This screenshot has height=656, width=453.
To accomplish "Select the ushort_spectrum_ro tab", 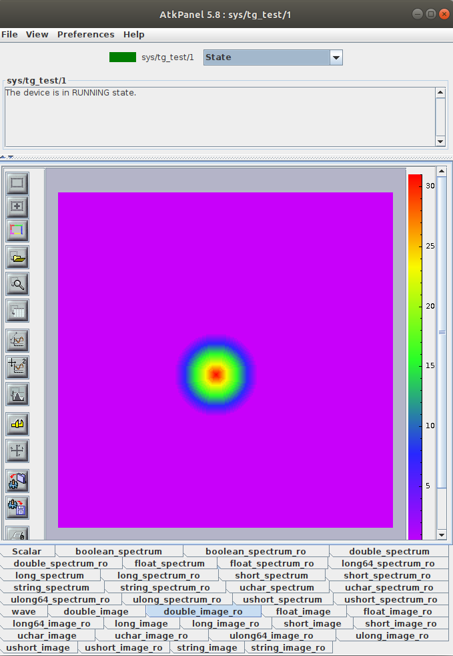I will click(x=391, y=599).
